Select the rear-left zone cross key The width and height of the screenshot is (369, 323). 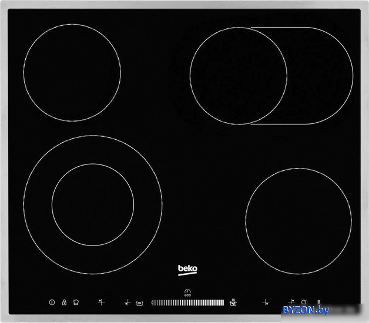tap(102, 302)
